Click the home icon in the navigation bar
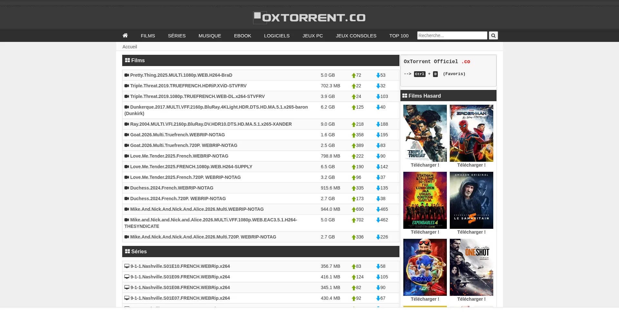The width and height of the screenshot is (619, 320). pyautogui.click(x=125, y=35)
